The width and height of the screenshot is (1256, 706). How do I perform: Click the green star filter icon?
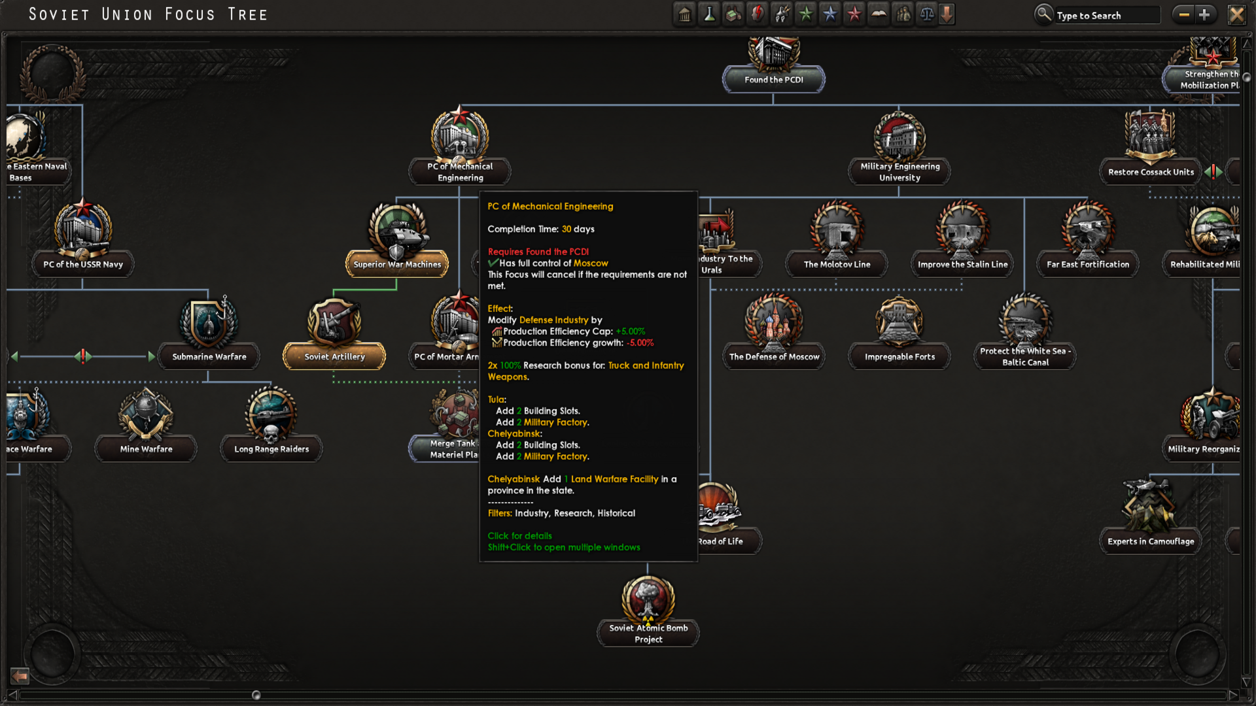click(806, 14)
